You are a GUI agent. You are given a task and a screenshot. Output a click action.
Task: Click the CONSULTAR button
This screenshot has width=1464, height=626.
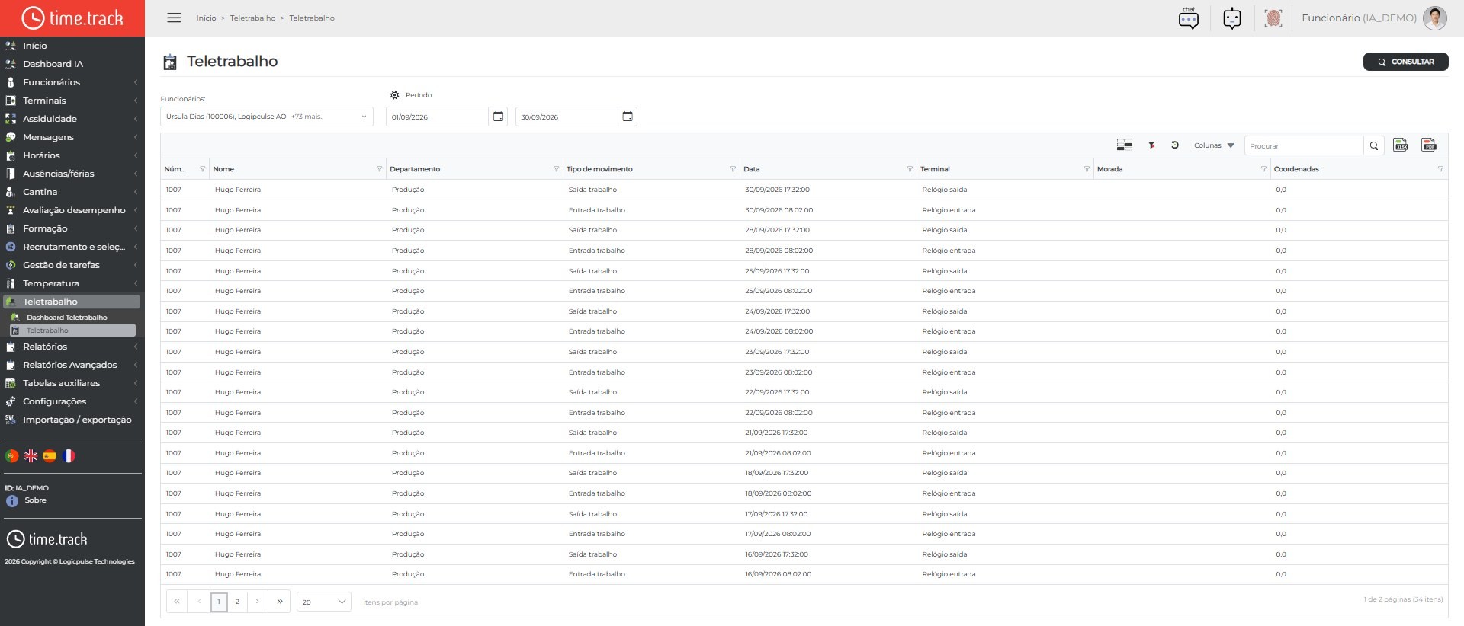1405,62
